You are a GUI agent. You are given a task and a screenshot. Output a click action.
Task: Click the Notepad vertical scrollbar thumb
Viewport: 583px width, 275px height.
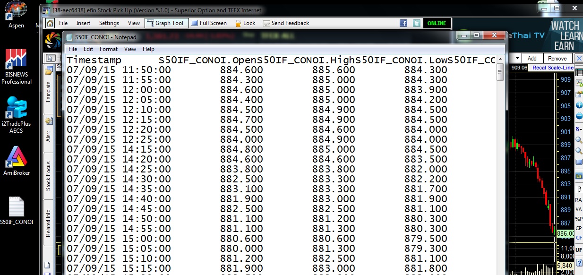pyautogui.click(x=500, y=72)
